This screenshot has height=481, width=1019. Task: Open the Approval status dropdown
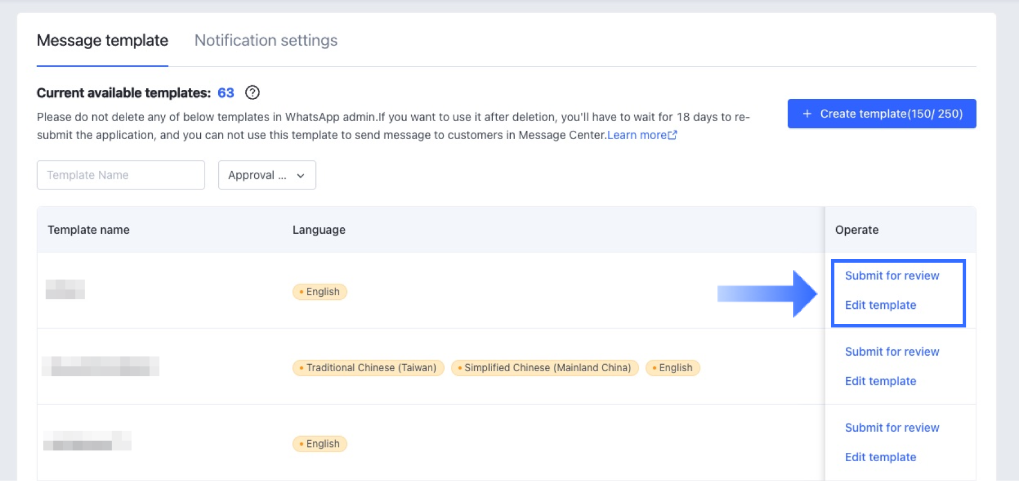pos(267,175)
